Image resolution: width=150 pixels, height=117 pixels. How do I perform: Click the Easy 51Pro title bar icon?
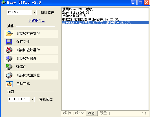pos(4,2)
